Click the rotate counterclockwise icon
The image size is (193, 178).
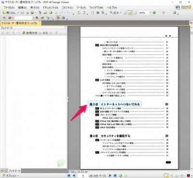pos(79,13)
